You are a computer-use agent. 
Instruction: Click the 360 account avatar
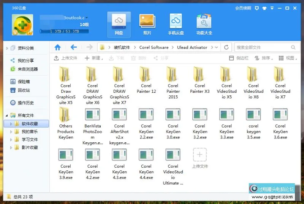(22, 25)
